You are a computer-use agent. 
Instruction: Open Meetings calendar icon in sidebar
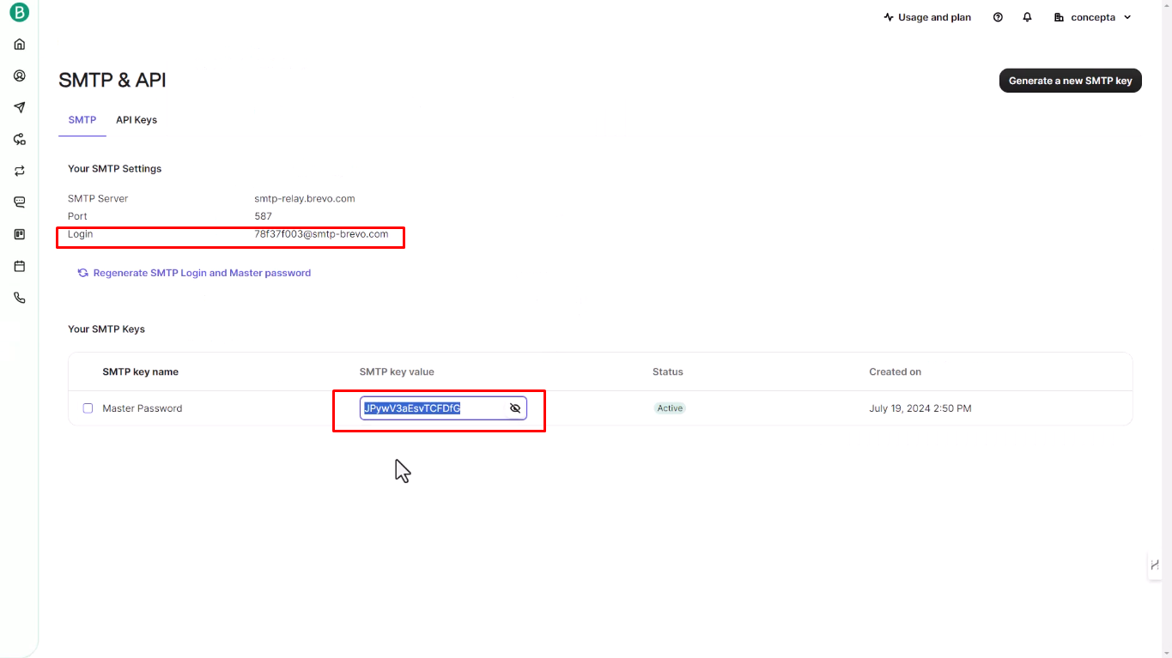19,266
